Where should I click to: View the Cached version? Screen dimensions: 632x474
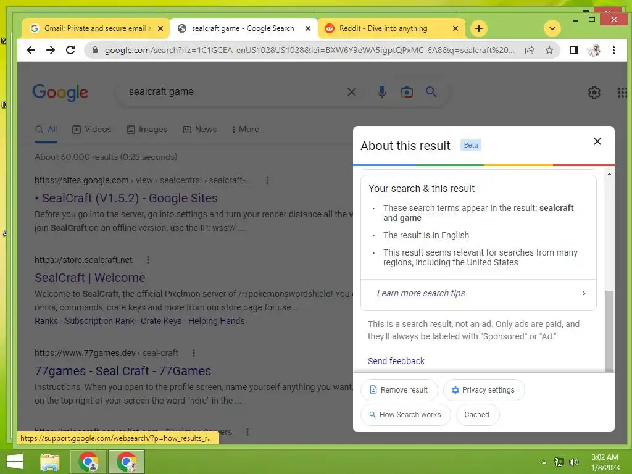tap(478, 415)
